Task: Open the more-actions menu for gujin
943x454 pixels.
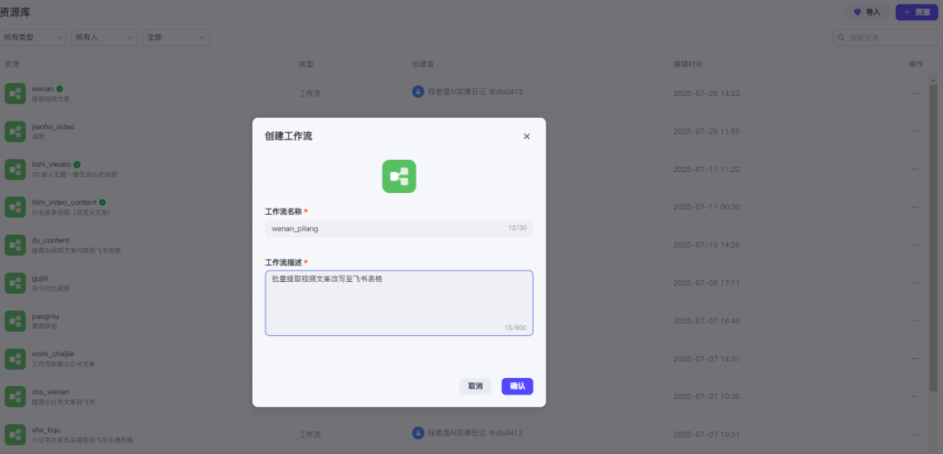Action: (915, 283)
